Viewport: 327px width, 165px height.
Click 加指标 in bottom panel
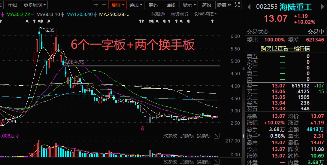(x=187, y=162)
